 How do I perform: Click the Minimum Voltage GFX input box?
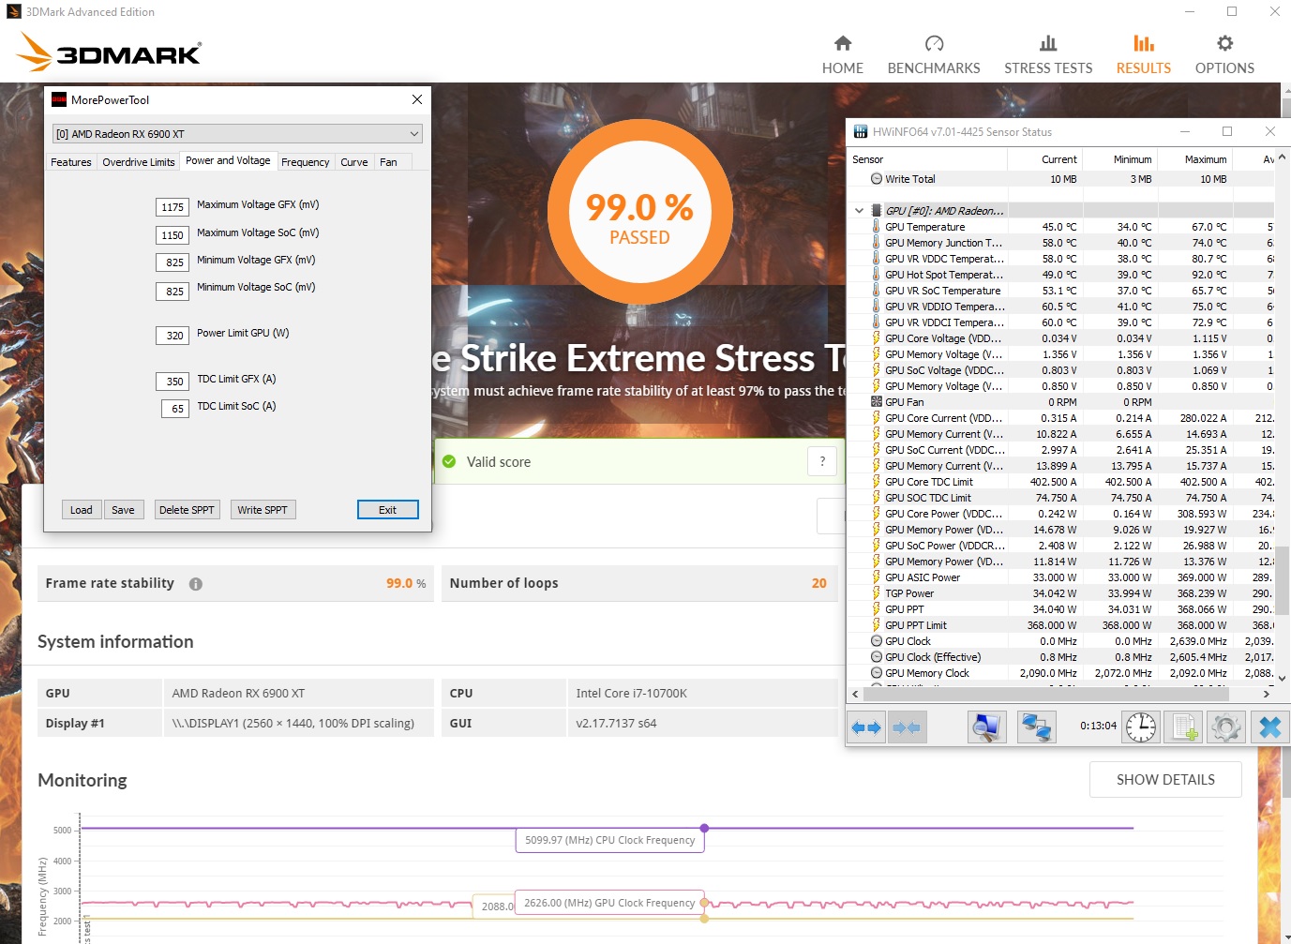tap(173, 262)
